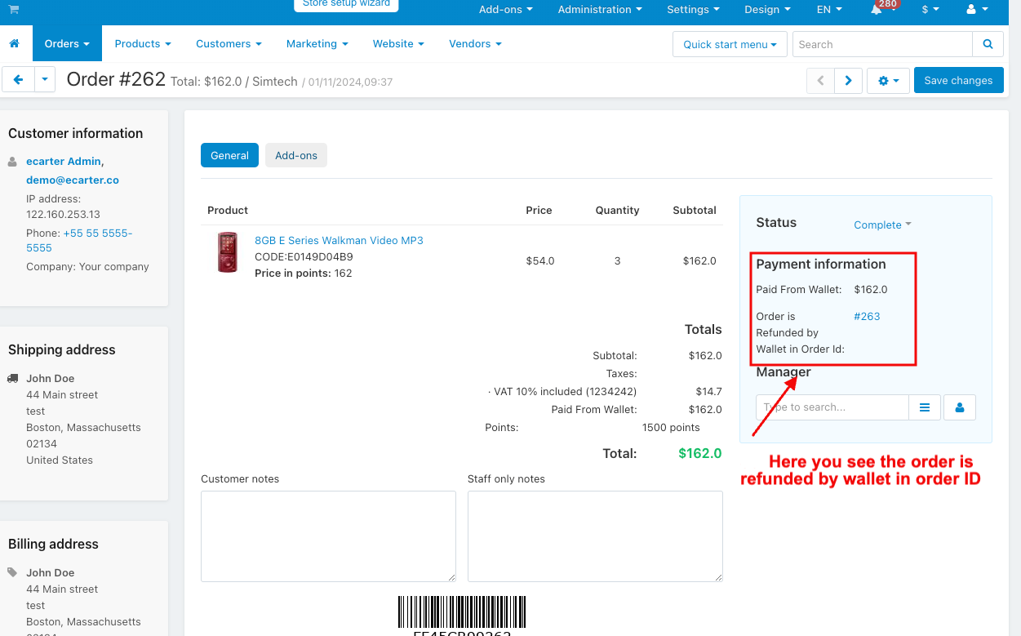Click the shopping cart icon
This screenshot has height=636, width=1021.
pyautogui.click(x=14, y=9)
